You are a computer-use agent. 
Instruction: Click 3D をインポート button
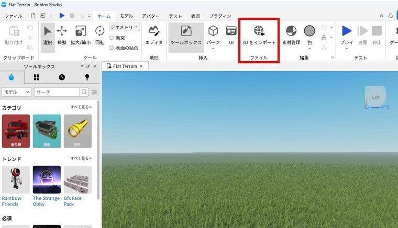pos(259,36)
